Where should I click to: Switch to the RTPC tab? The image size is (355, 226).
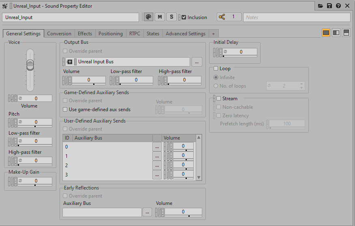pyautogui.click(x=135, y=34)
